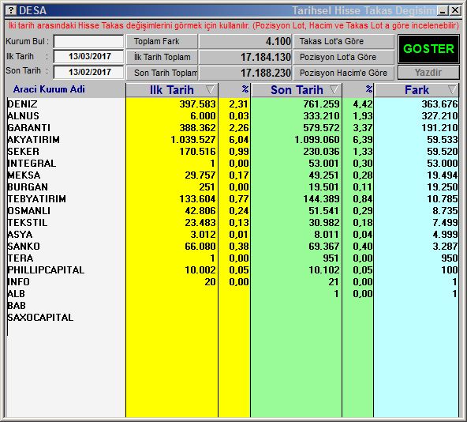467x422 pixels.
Task: Click the Araci Kurum Adi column header
Action: point(49,89)
